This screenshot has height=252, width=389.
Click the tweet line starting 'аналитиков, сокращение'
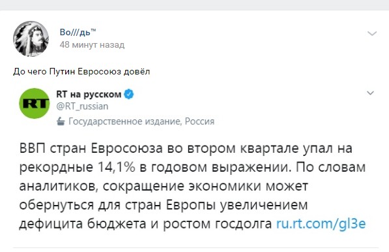pyautogui.click(x=164, y=186)
